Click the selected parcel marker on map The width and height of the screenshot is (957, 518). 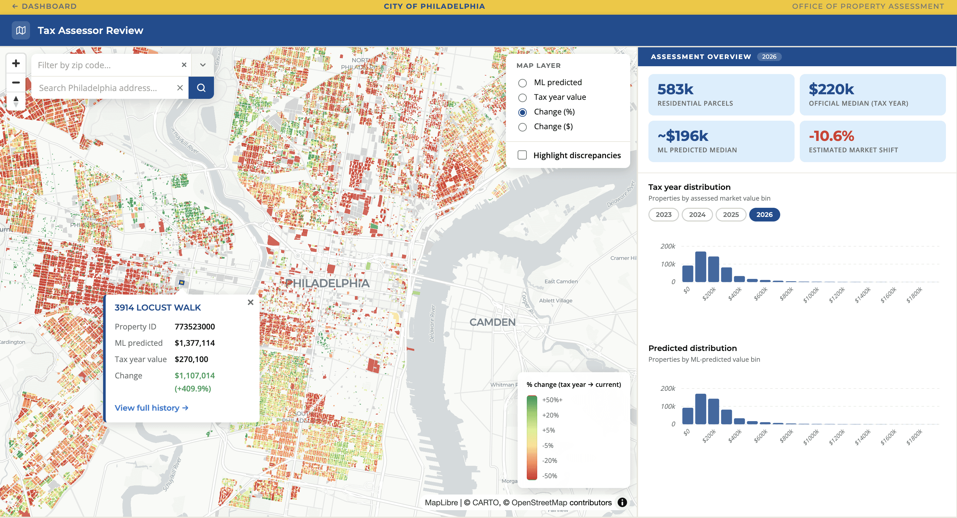[182, 283]
